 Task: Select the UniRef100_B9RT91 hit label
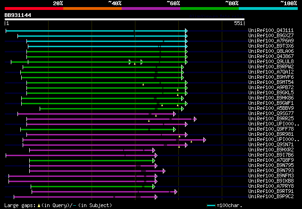pyautogui.click(x=271, y=192)
